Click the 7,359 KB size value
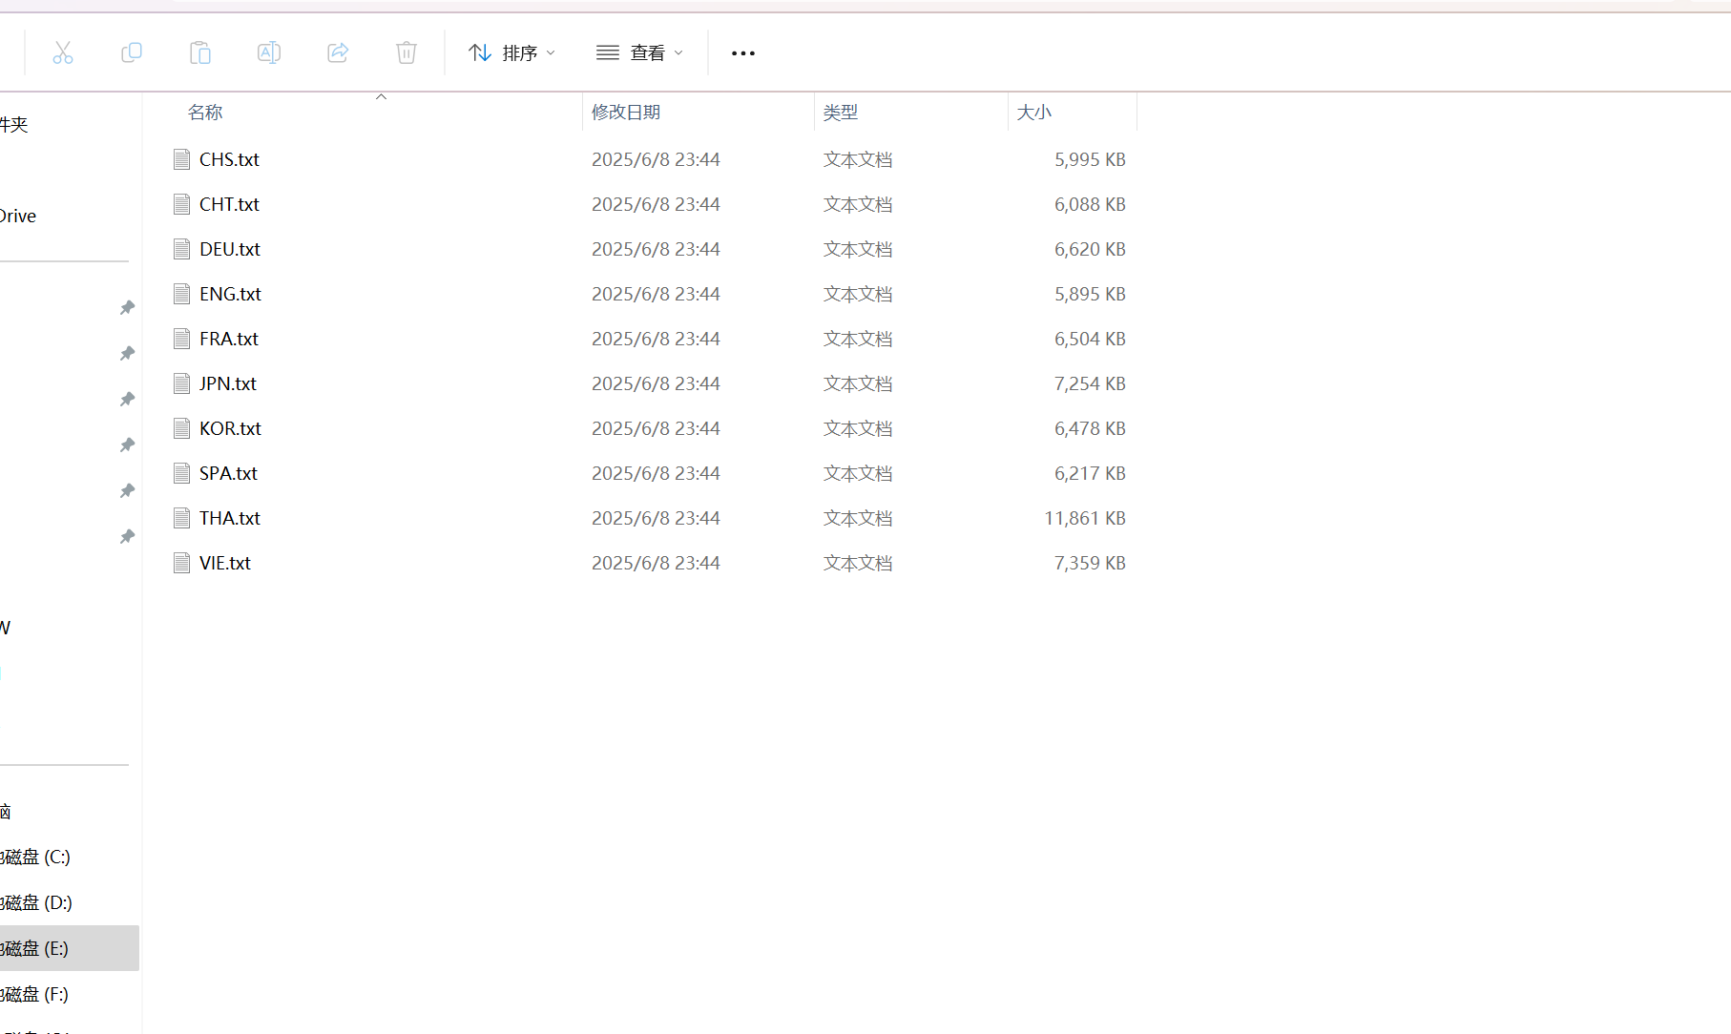This screenshot has width=1731, height=1034. click(1090, 563)
